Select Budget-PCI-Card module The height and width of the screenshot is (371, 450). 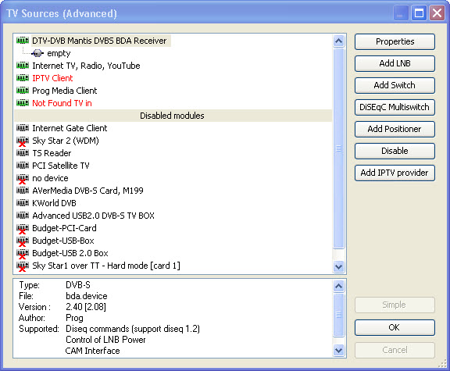pos(64,228)
